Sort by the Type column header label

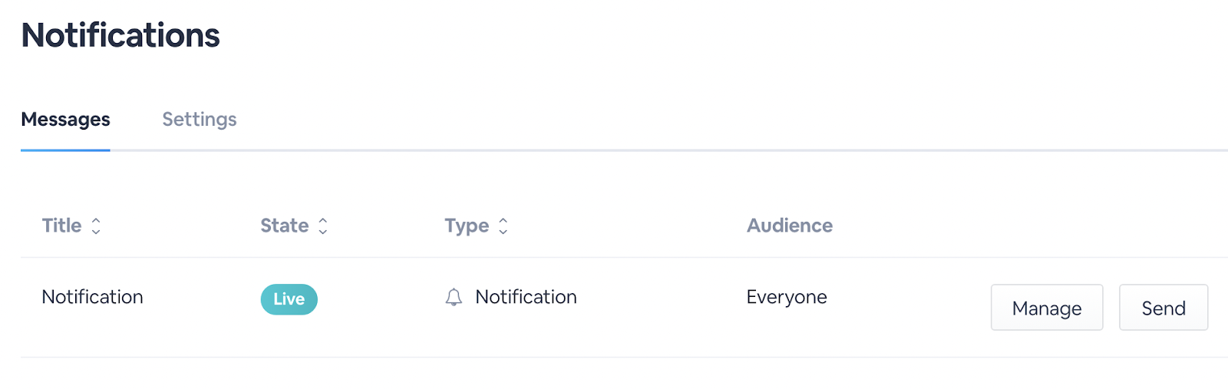click(467, 226)
